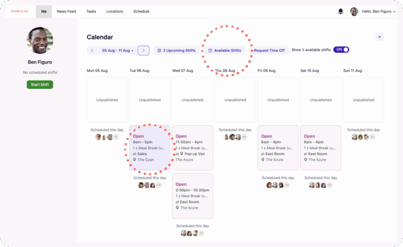
Task: Click Spark & Co logo
Action: [19, 11]
